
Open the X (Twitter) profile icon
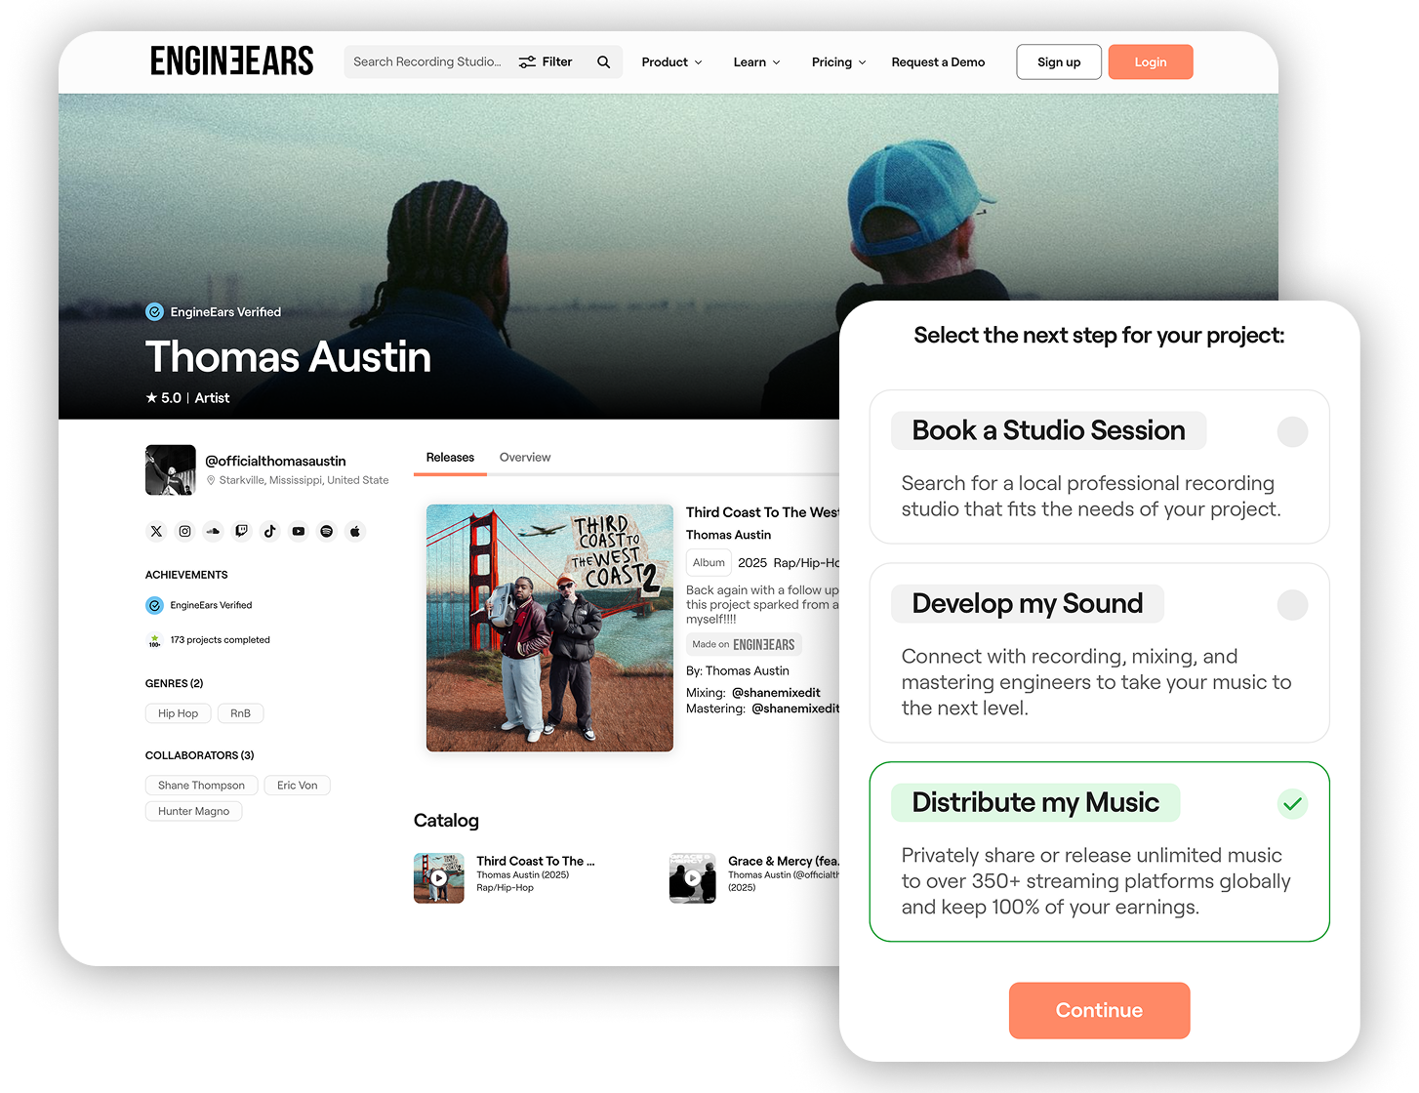click(156, 531)
